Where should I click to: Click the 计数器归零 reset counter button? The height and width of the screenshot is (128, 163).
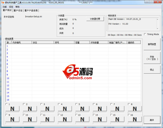pyautogui.click(x=95, y=19)
